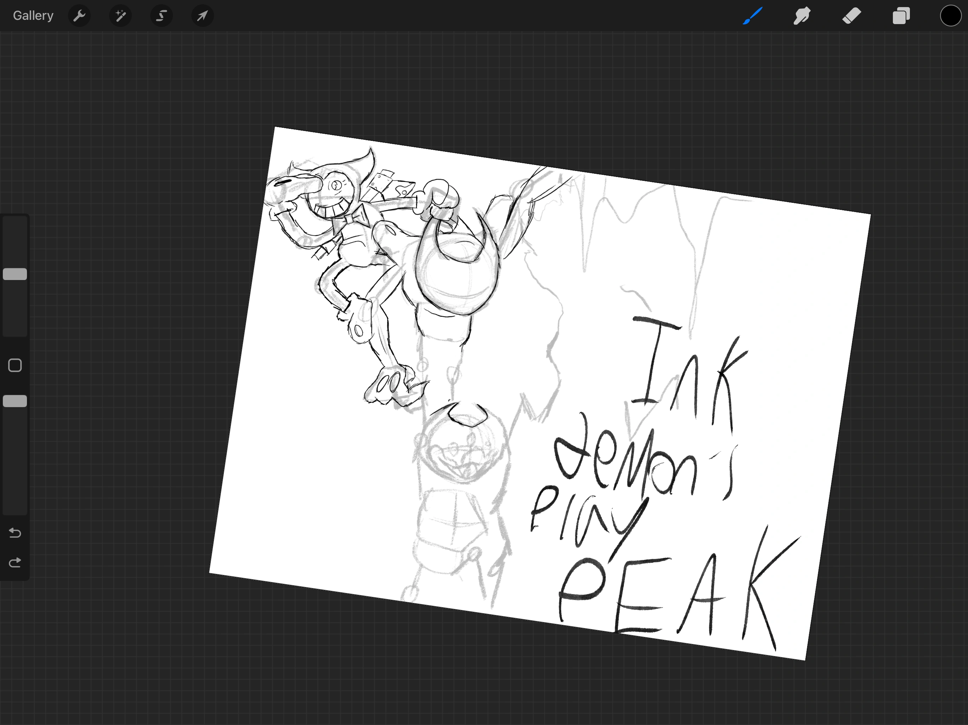Tap the brush size slider on sidebar
The image size is (968, 725).
point(15,274)
